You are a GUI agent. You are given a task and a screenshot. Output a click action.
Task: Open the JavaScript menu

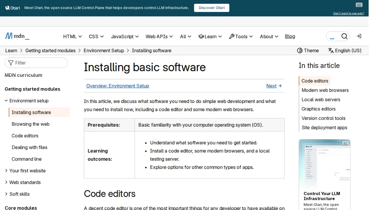click(125, 36)
